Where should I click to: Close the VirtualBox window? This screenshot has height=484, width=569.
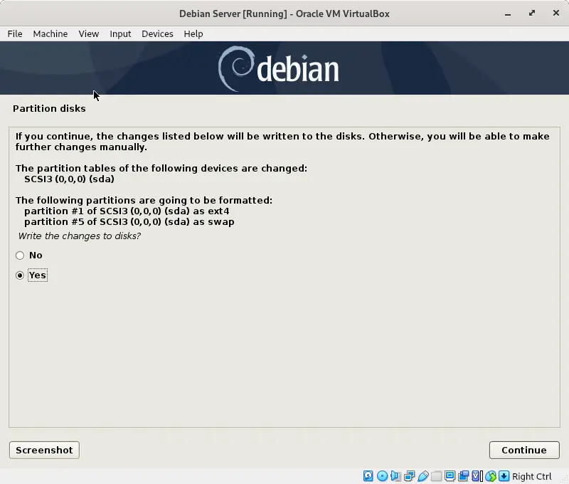[x=556, y=13]
